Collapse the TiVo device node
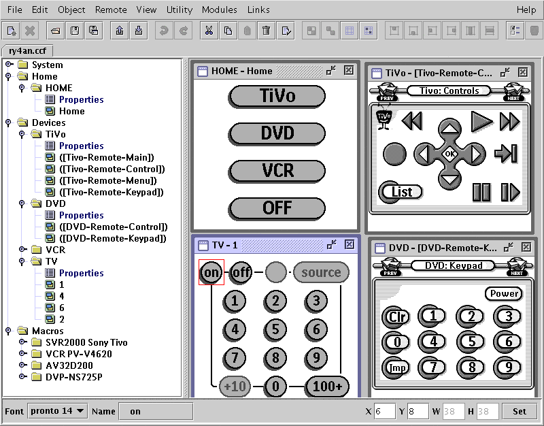The image size is (544, 426). point(22,133)
